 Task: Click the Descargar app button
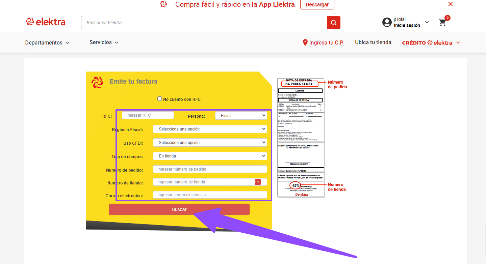click(x=317, y=5)
